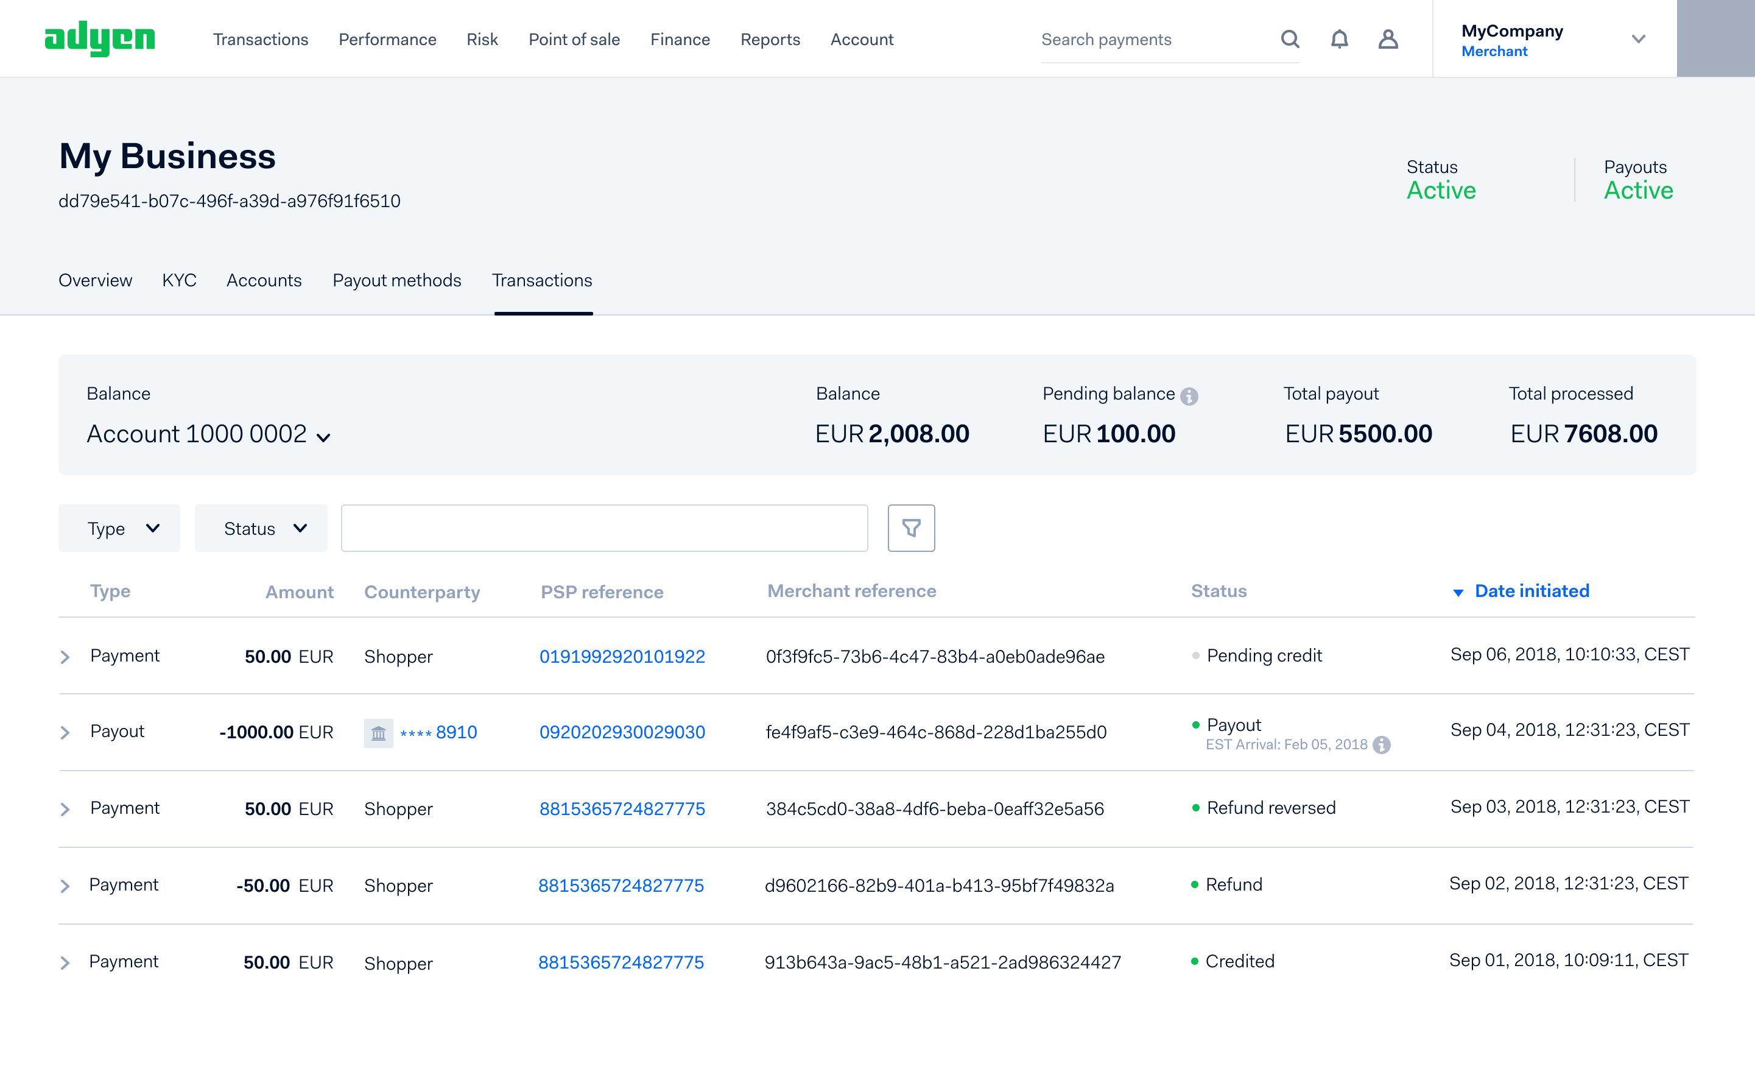
Task: Click the Type column header
Action: tap(110, 591)
